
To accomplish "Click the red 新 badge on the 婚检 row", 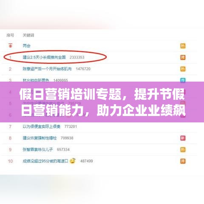I will pyautogui.click(x=183, y=138).
